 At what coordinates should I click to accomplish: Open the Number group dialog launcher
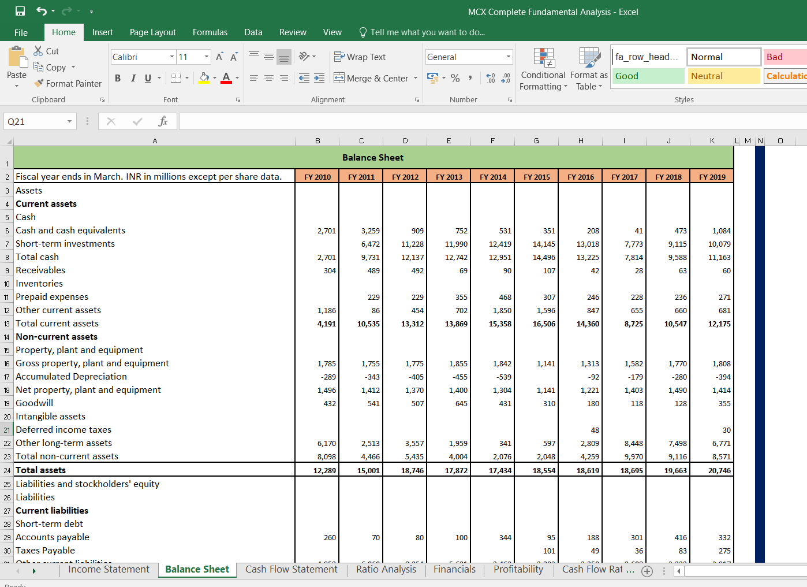click(510, 100)
